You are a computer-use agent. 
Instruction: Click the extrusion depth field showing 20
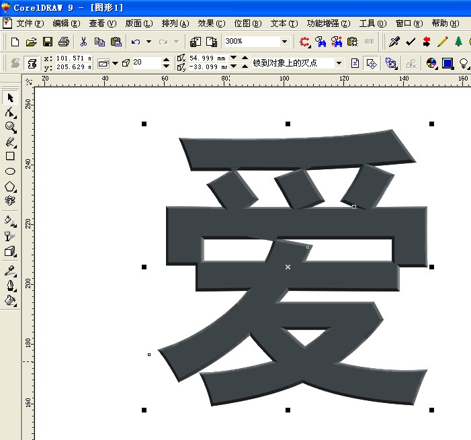(x=147, y=62)
